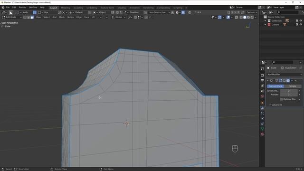Open the Object Data properties tab
Screen dimensions: 304x171
point(262,129)
